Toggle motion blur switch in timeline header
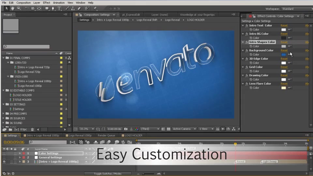This screenshot has height=176, width=313. [109, 142]
